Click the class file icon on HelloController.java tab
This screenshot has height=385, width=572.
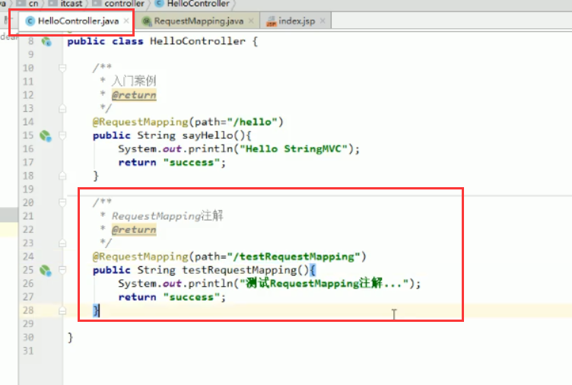click(x=30, y=21)
